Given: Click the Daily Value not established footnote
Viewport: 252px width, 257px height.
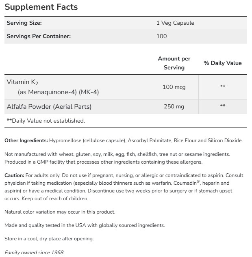Looking at the screenshot, I should click(46, 121).
